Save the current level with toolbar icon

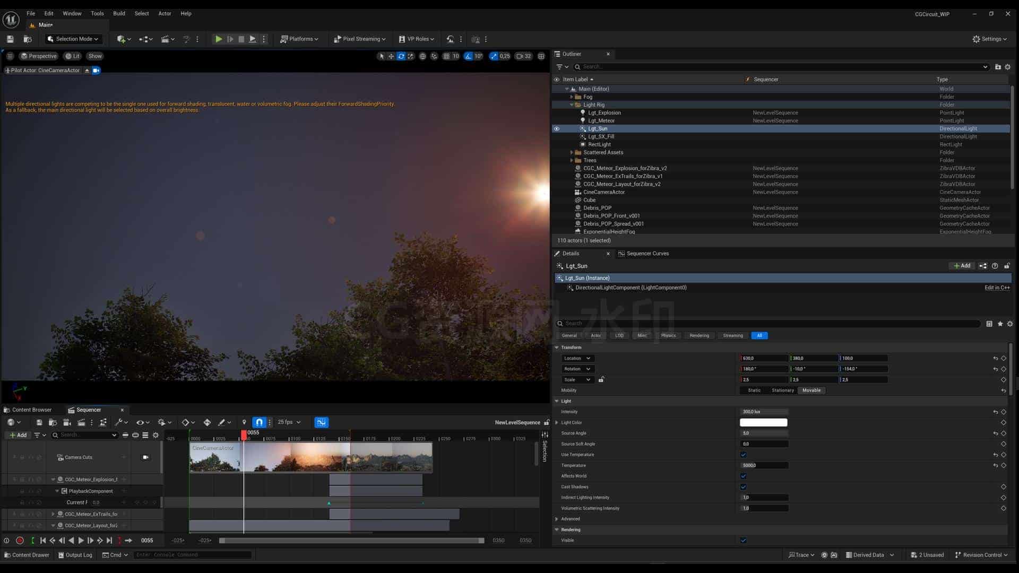[10, 39]
